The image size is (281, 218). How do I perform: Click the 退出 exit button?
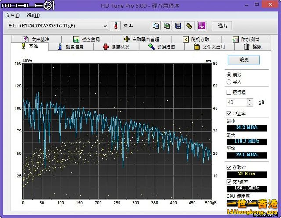pyautogui.click(x=222, y=25)
